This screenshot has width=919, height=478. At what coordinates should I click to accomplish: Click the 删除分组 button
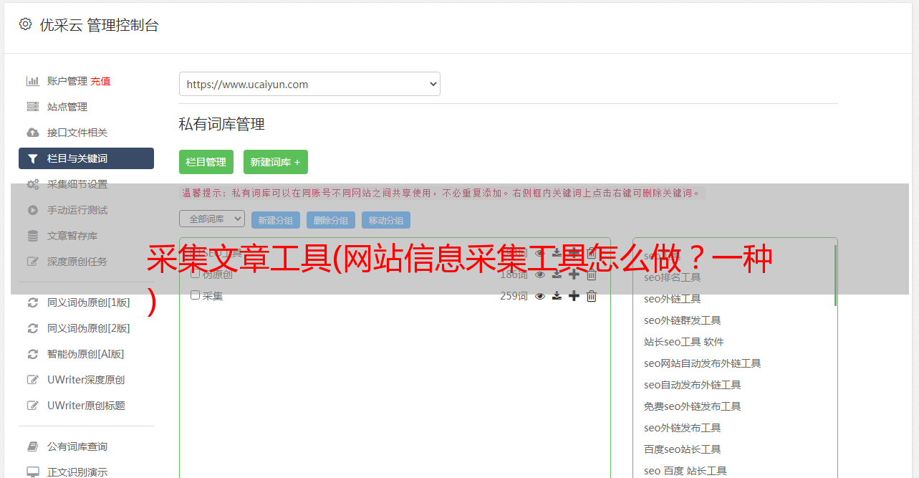point(331,220)
